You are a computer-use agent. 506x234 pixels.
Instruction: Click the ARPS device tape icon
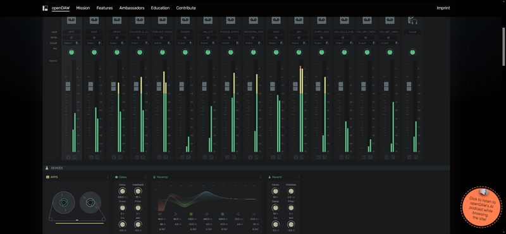[x=48, y=177]
